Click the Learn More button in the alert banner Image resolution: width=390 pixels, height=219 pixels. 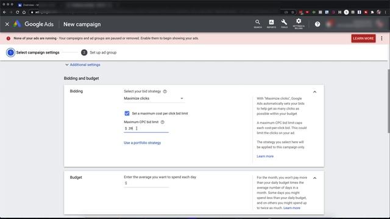363,38
